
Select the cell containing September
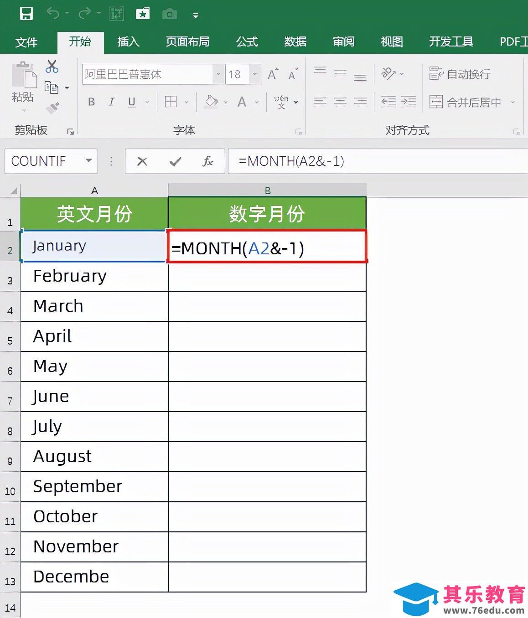pyautogui.click(x=94, y=487)
